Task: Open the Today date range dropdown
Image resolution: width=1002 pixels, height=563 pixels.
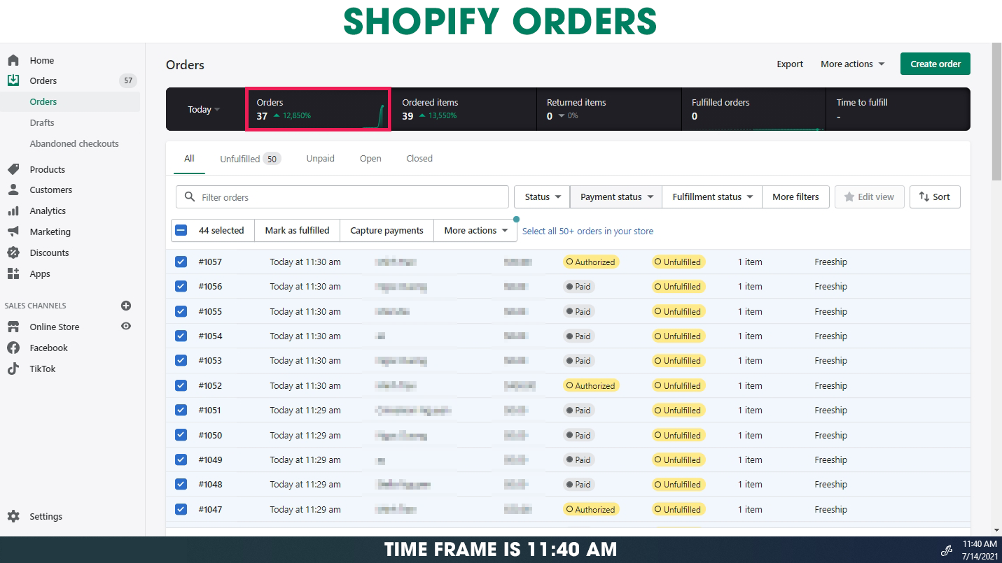Action: click(x=204, y=109)
